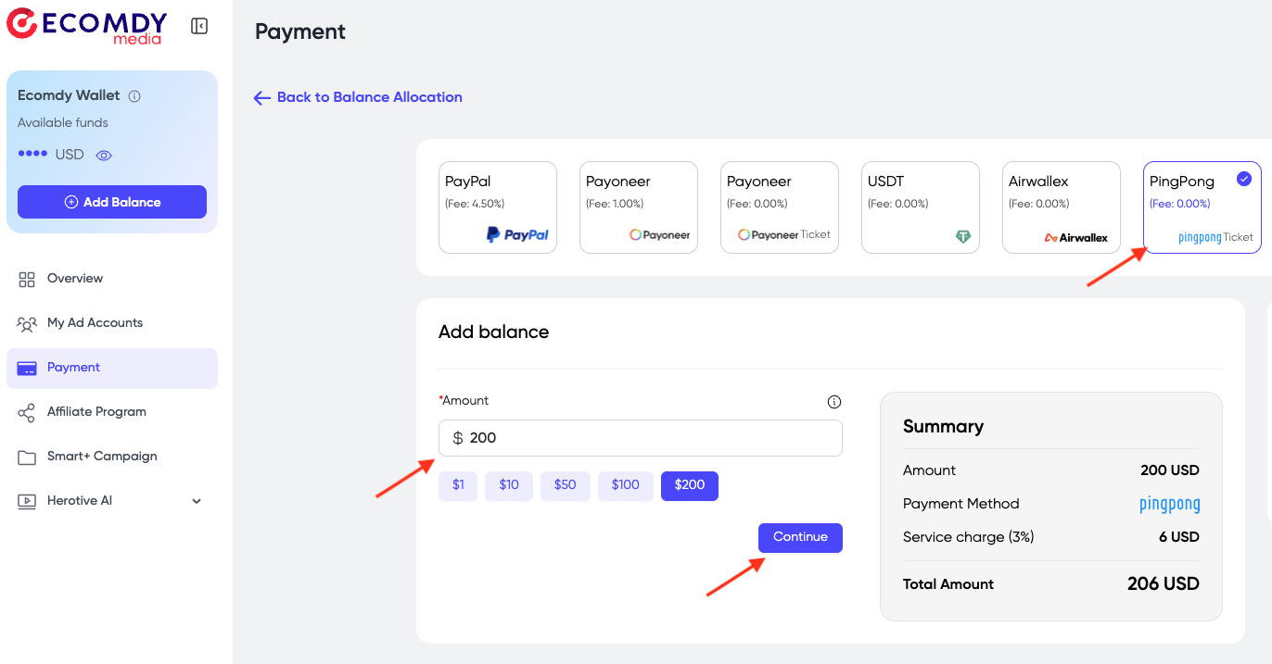Click the PingPong checked mark icon

pos(1244,179)
